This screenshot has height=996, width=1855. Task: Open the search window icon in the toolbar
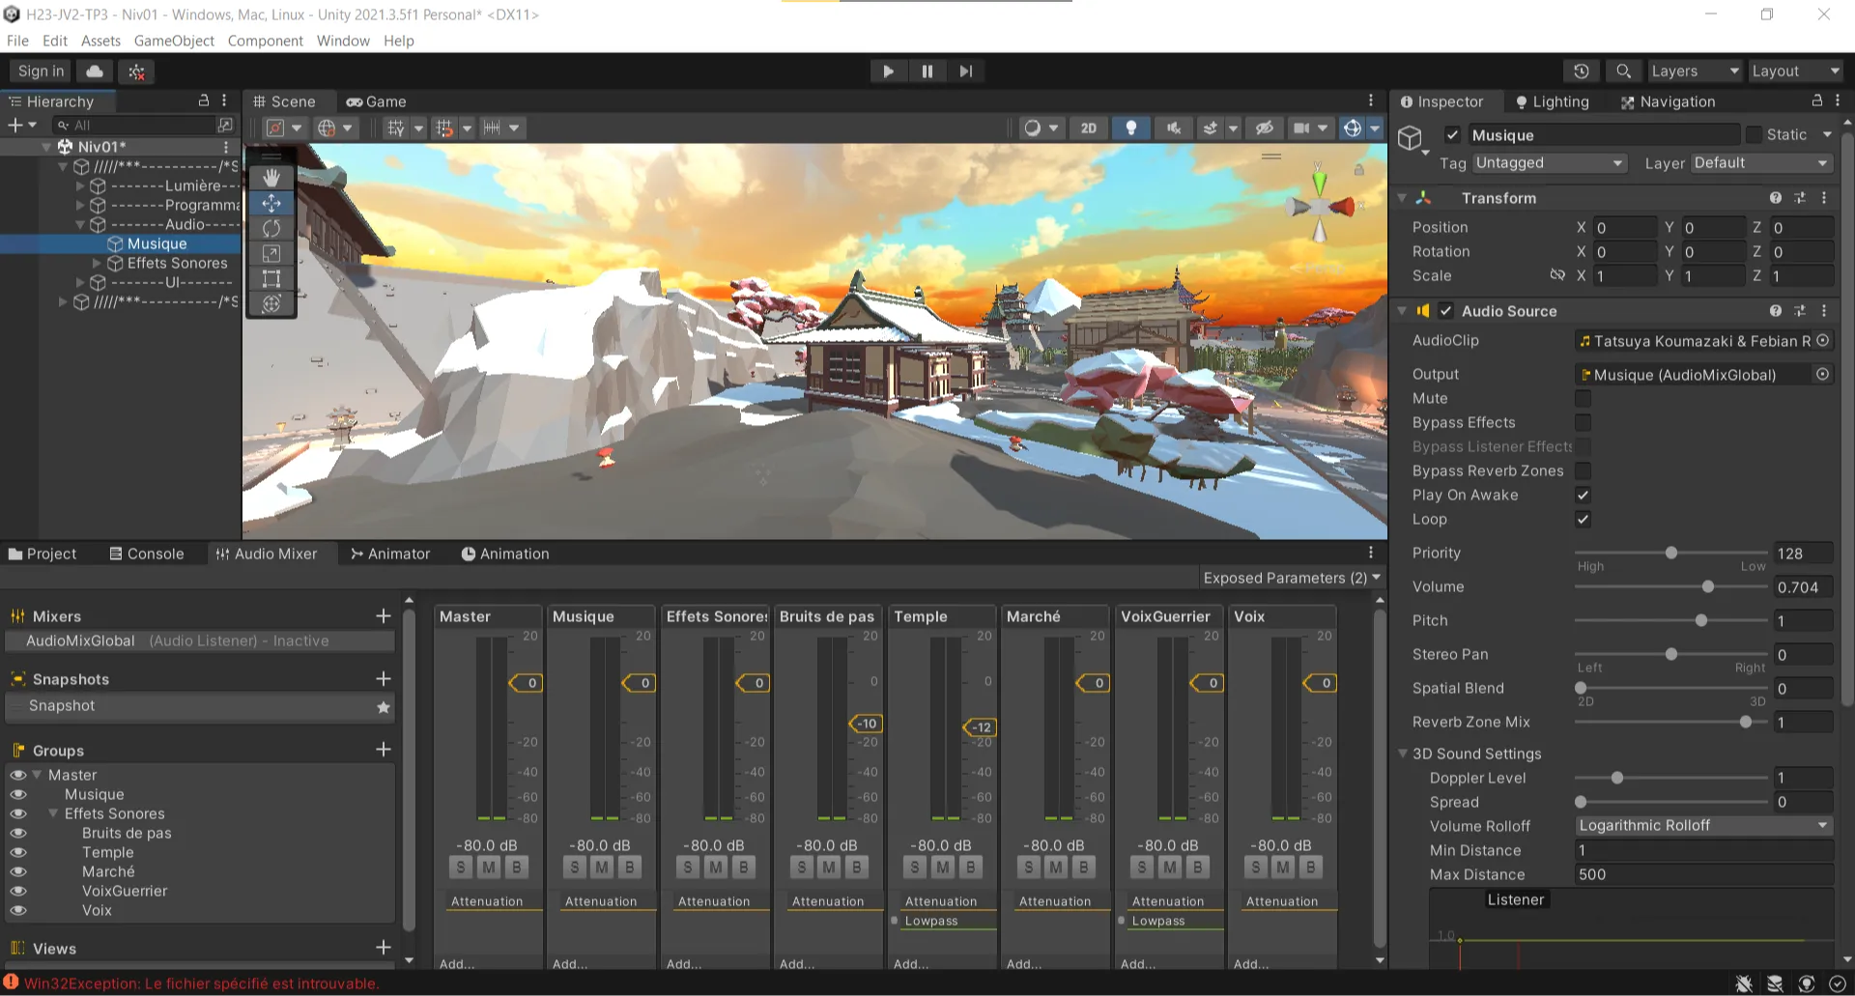point(1623,71)
